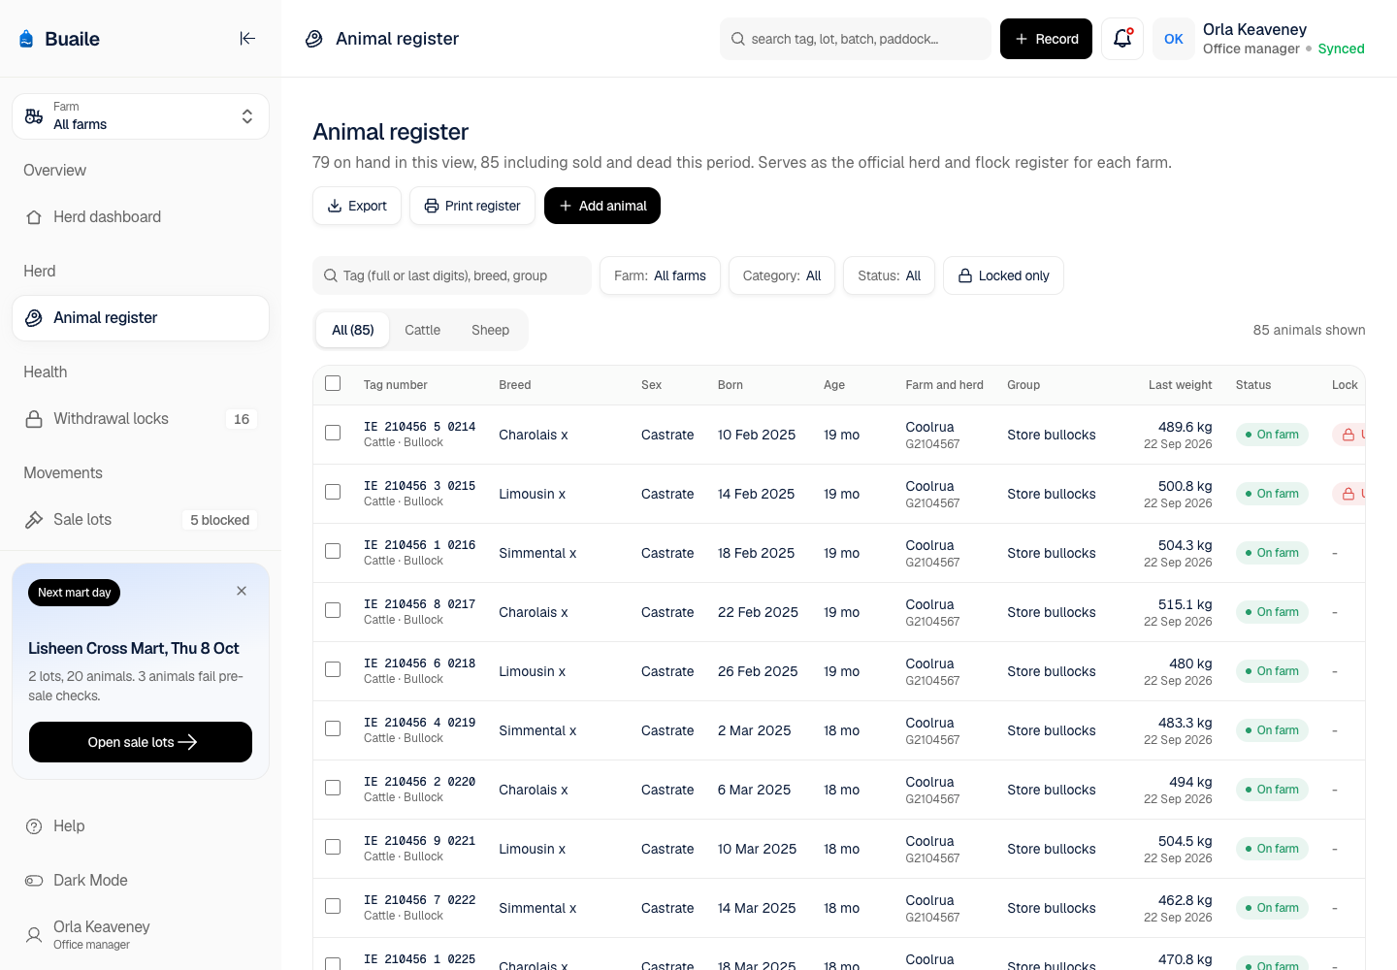Switch to the All (85) tab

pos(353,330)
